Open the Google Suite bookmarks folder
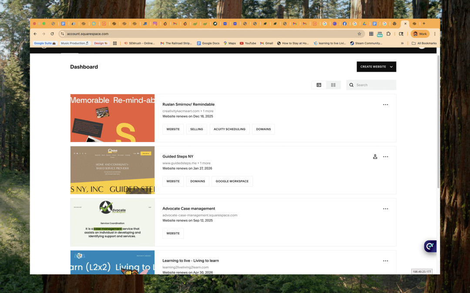This screenshot has width=470, height=293. click(45, 43)
